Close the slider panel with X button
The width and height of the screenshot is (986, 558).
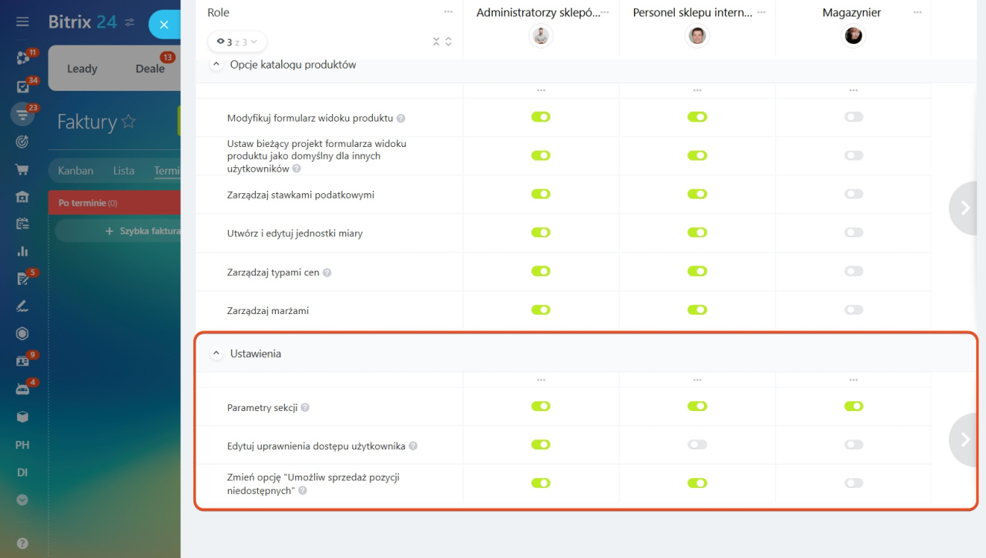tap(164, 25)
